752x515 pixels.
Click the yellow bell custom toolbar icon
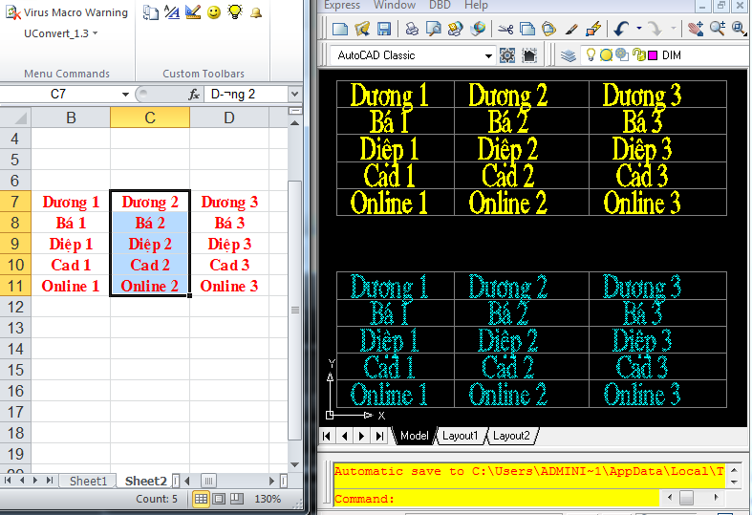click(x=255, y=12)
